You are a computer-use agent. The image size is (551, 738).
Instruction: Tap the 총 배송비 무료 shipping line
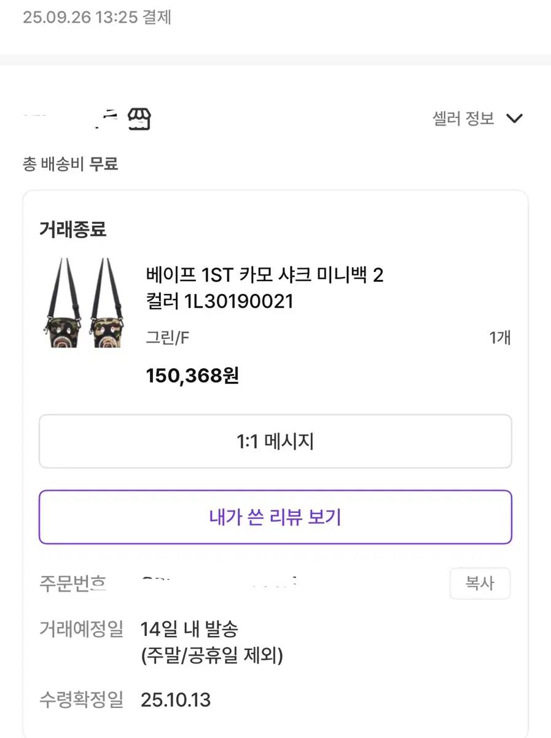point(70,164)
